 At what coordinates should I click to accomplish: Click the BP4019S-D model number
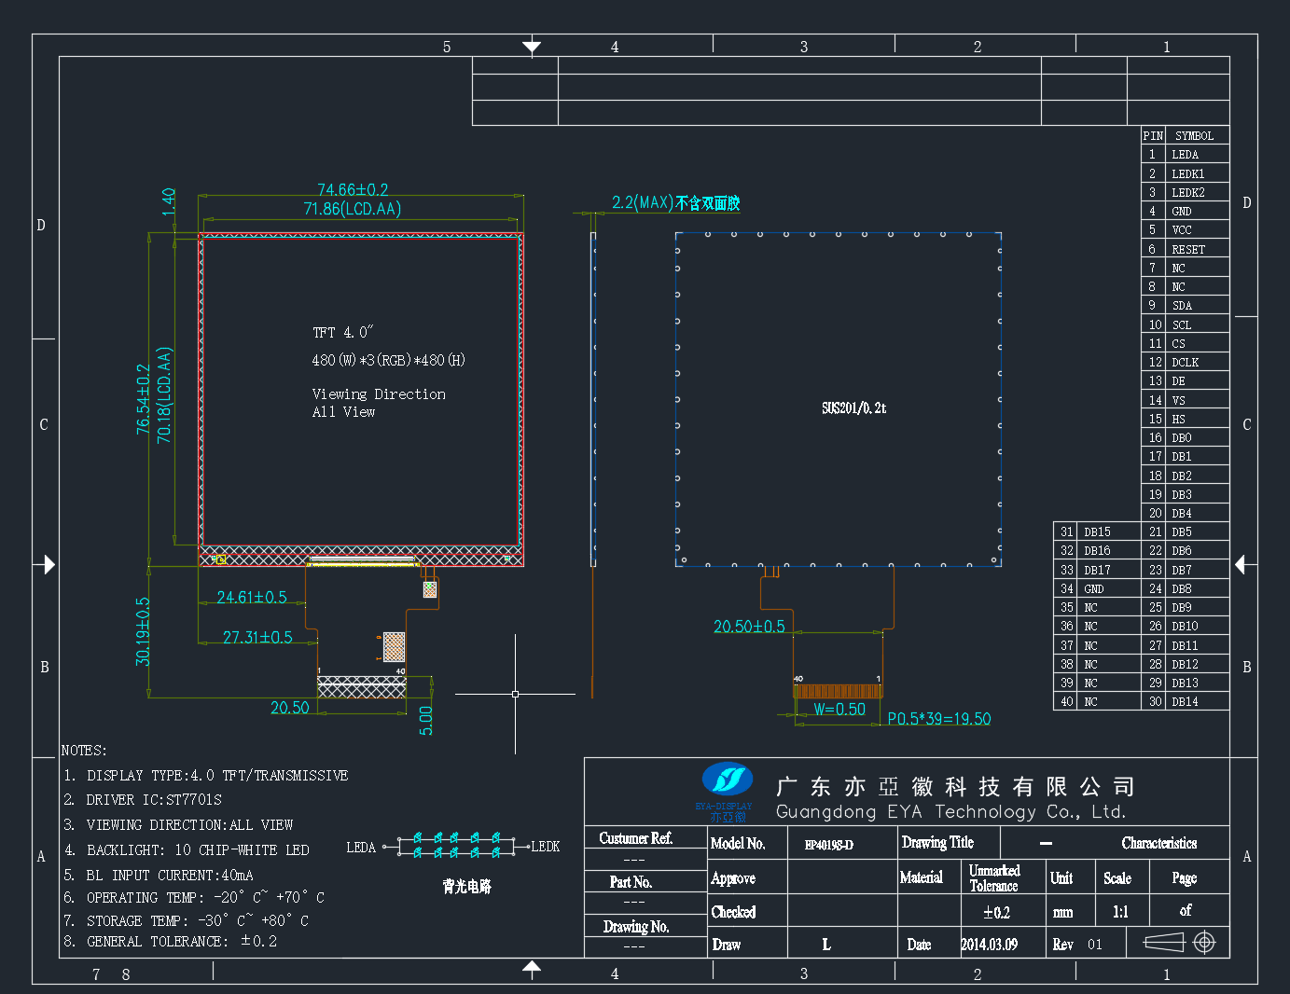(828, 845)
